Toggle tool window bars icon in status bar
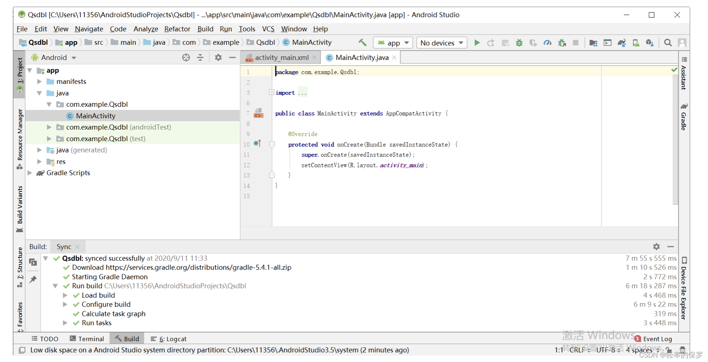708x362 pixels. 22,350
